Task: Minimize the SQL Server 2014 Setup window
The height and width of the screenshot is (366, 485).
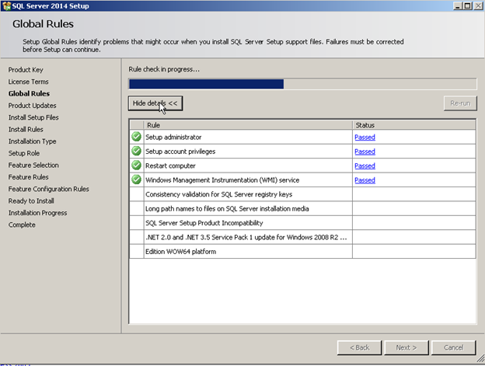Action: point(458,6)
